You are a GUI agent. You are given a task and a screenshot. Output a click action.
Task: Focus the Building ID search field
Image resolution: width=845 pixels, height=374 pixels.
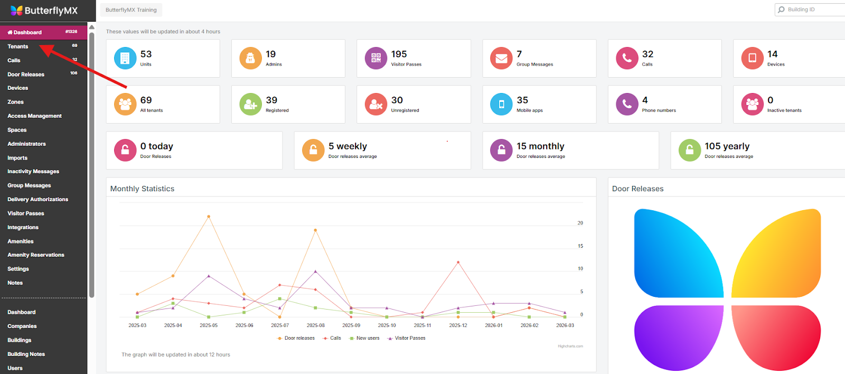click(x=813, y=10)
